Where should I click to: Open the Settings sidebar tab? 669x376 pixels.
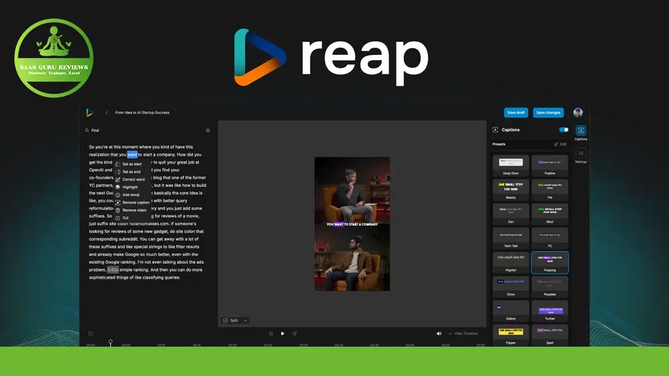pos(581,155)
